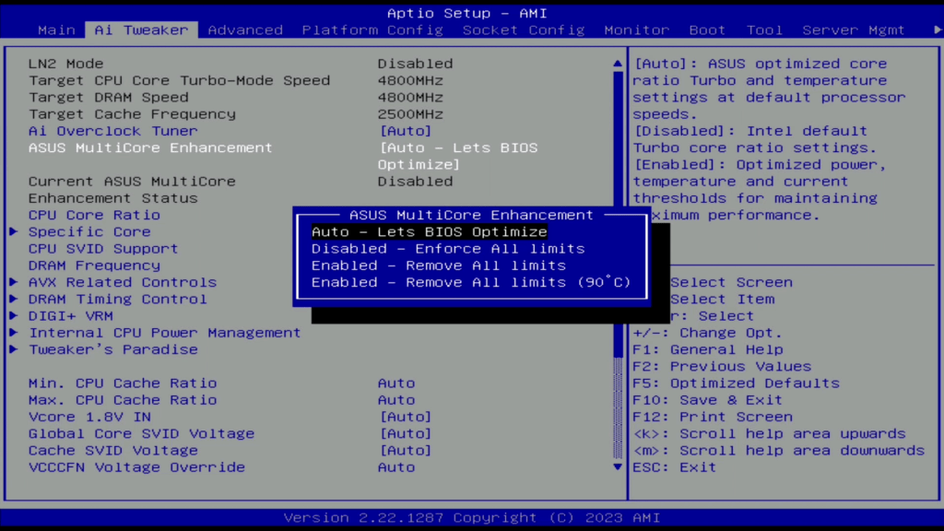
Task: Select the Max. CPU Cache Ratio setting
Action: (x=123, y=400)
